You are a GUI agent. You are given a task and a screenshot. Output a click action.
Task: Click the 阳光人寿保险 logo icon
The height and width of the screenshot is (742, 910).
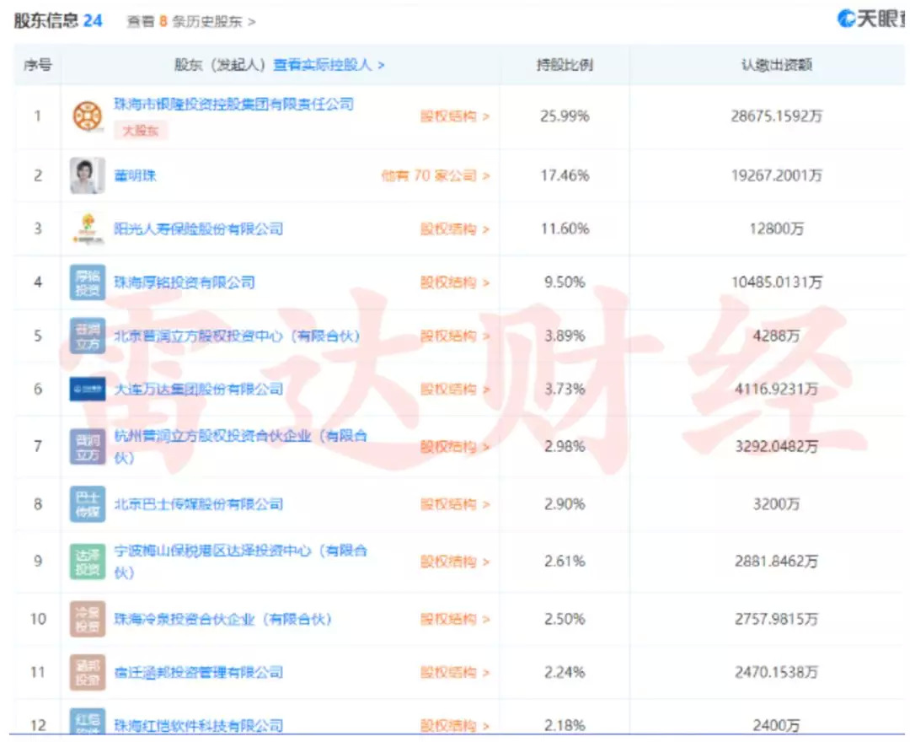tap(87, 229)
